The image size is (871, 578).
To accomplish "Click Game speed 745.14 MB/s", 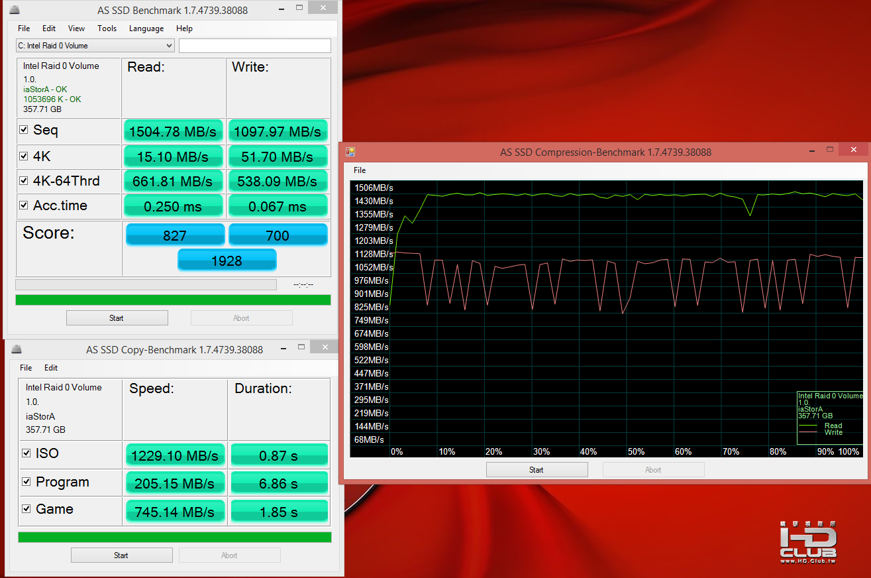I will (x=175, y=512).
